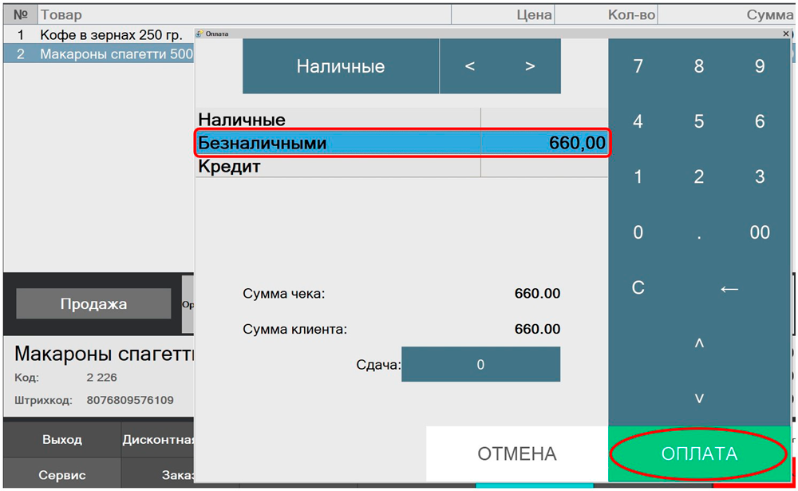Click the down caret keypad key
Screen dimensions: 798x491
tap(699, 398)
